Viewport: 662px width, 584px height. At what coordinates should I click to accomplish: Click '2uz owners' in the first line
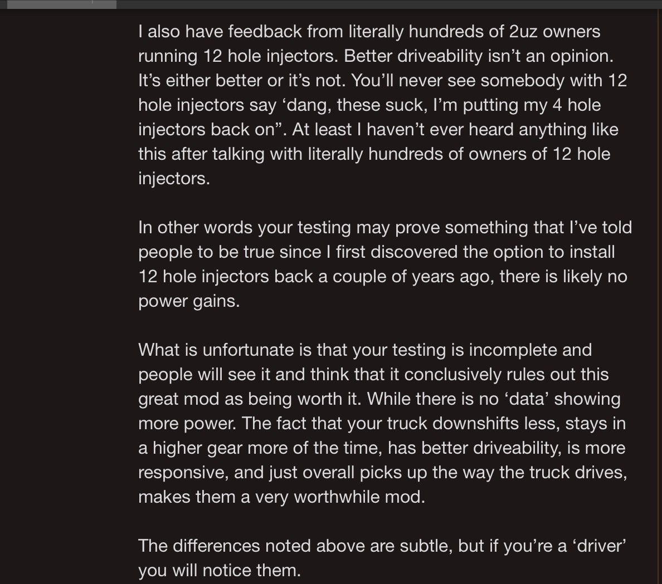click(555, 32)
